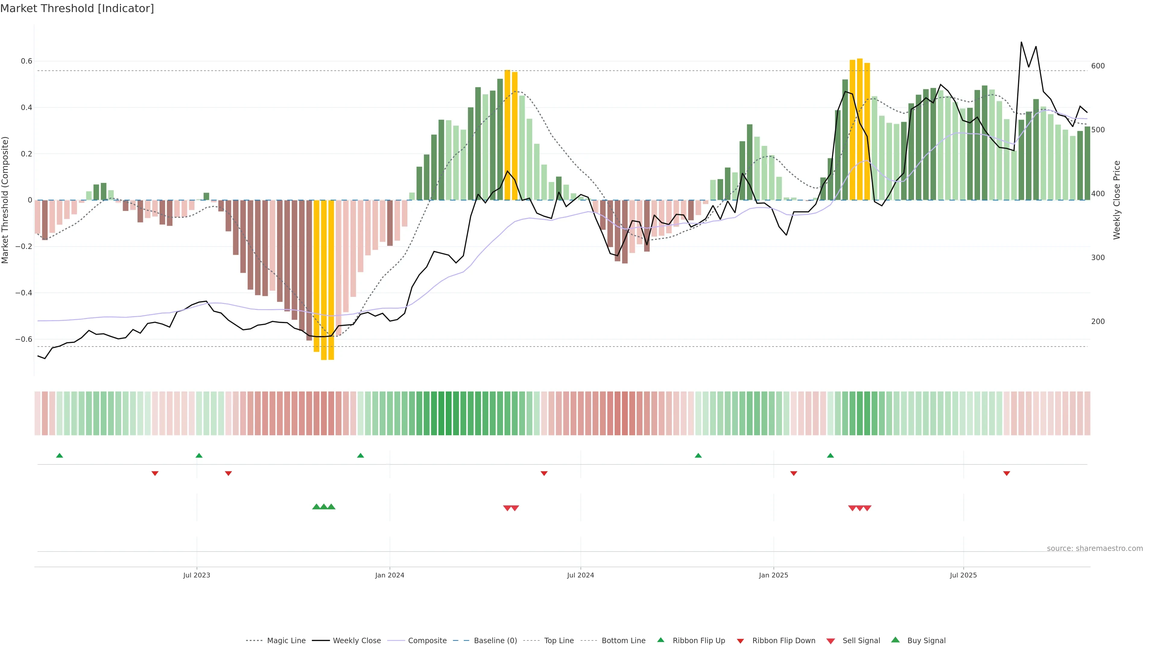1158x651 pixels.
Task: Click green Ribbon Flip Up legend triangle
Action: [660, 640]
